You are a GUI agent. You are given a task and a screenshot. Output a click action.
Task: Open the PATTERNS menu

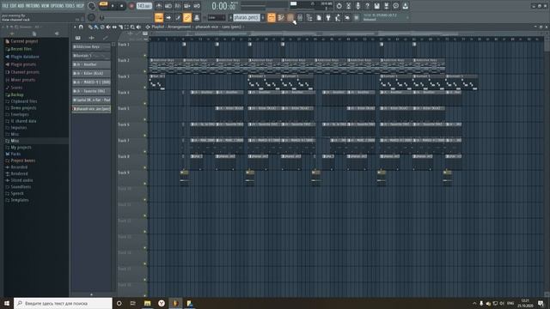[x=33, y=6]
